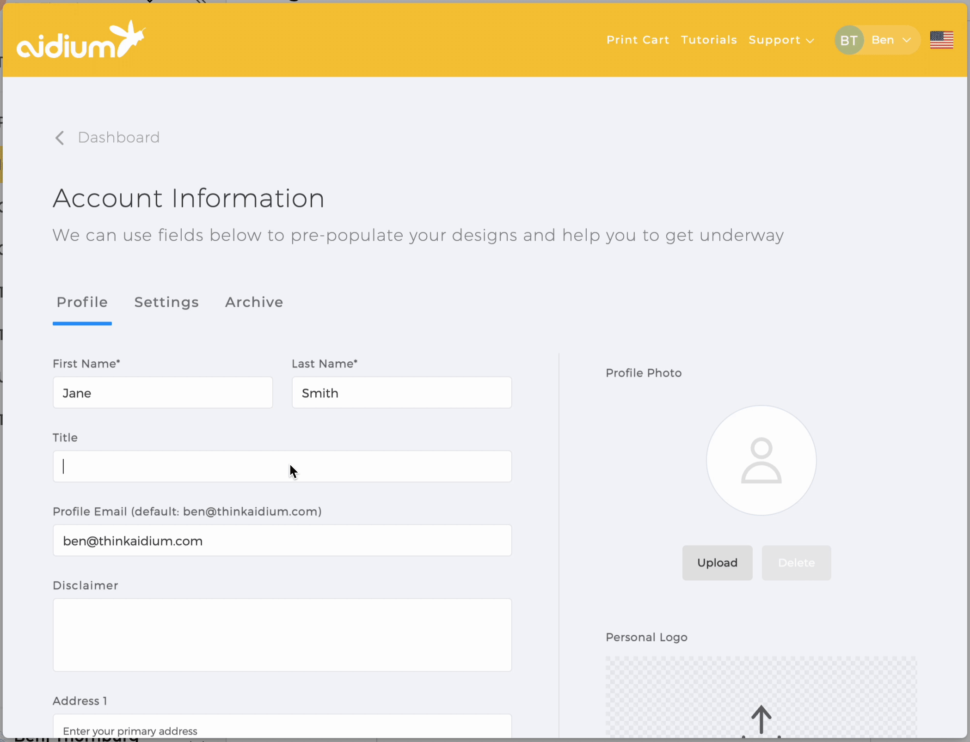Switch to the Settings tab

pyautogui.click(x=166, y=302)
